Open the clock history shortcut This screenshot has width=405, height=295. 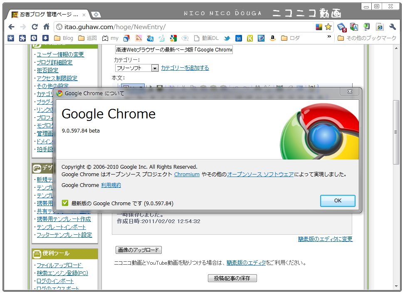(34, 38)
